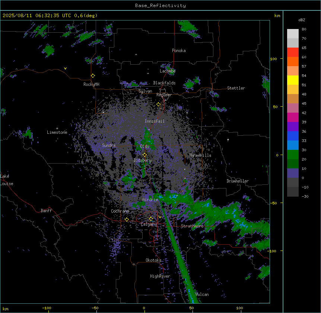This screenshot has width=321, height=313.
Task: Click the bright green swatch below 30 dBZ
Action: tap(293, 155)
